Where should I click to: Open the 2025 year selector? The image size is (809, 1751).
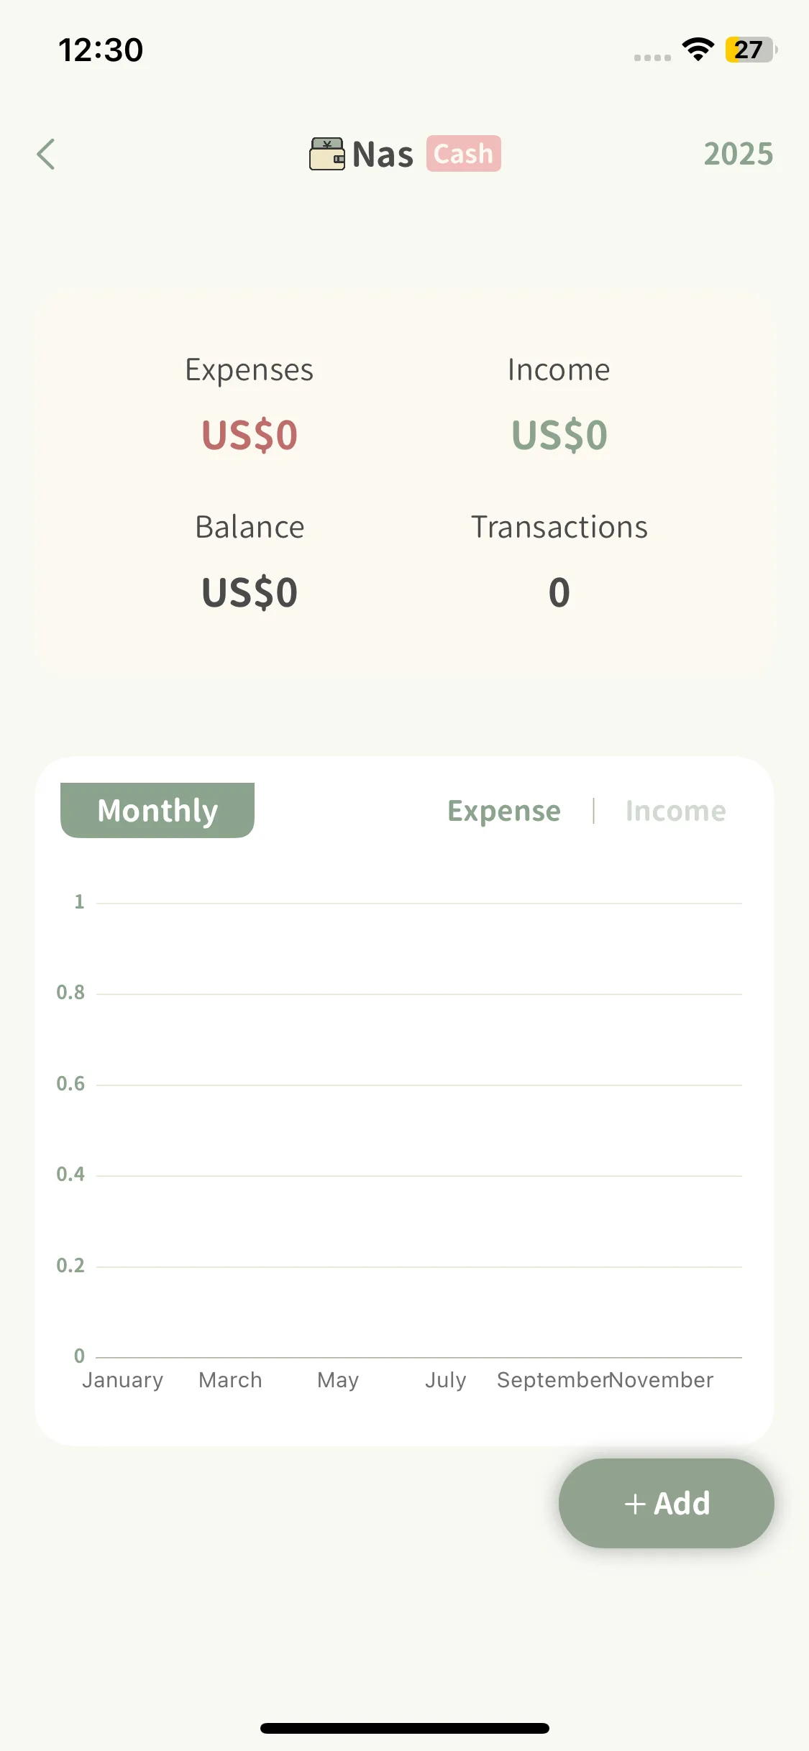tap(738, 154)
